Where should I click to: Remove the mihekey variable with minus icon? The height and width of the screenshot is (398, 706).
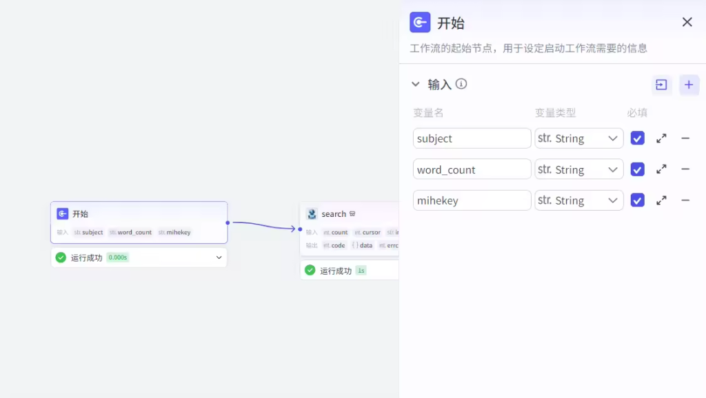[x=685, y=200]
